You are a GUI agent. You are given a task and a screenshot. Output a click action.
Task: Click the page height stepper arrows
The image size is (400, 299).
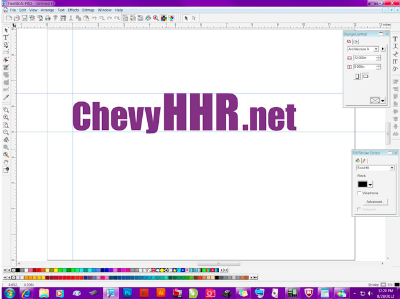tap(378, 67)
